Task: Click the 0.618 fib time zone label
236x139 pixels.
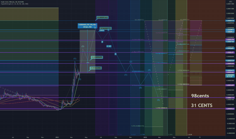Action: coord(133,135)
